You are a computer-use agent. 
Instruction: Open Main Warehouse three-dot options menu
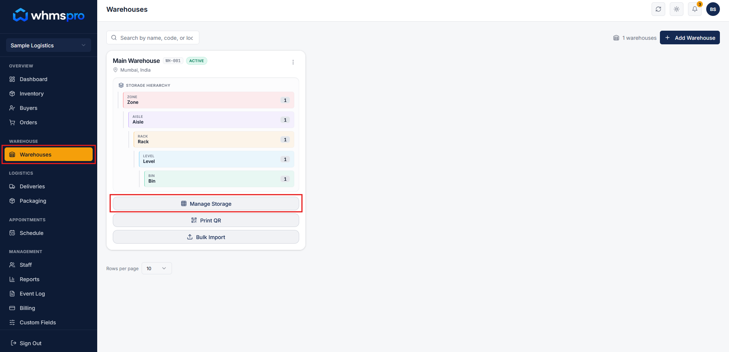293,62
